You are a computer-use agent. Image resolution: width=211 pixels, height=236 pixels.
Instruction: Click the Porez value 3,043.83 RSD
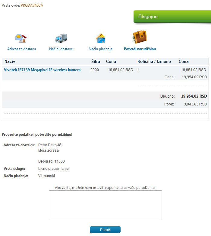pos(195,104)
